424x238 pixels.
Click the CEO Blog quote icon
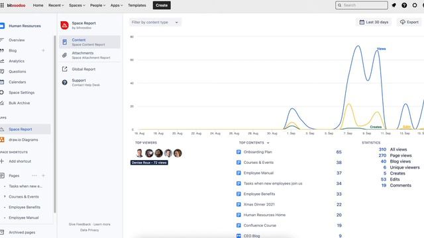point(238,235)
